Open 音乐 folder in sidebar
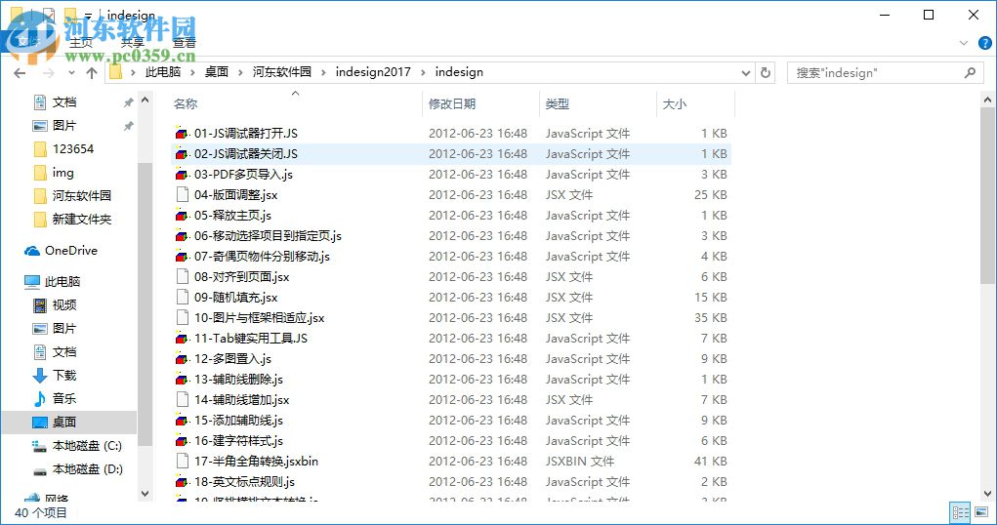Screen dimensions: 997x525 pyautogui.click(x=55, y=398)
